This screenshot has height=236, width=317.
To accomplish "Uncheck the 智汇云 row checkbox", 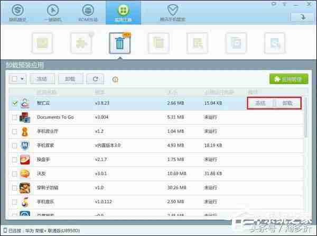I will (15, 103).
